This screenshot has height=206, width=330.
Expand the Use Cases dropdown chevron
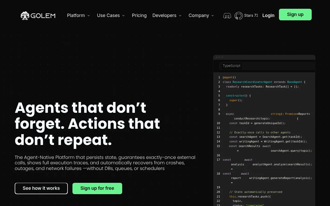point(123,16)
